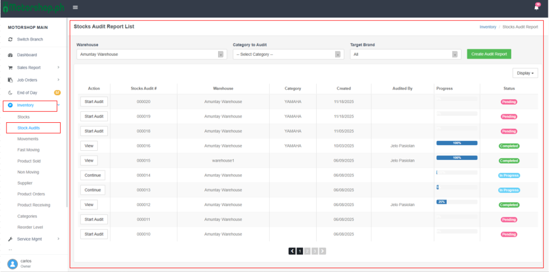Image resolution: width=549 pixels, height=272 pixels.
Task: Expand the Target Brand dropdown
Action: pos(405,54)
